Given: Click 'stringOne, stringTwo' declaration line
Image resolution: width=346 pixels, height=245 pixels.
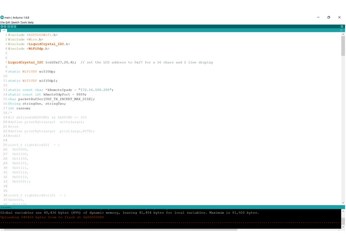Looking at the screenshot, I should [37, 104].
